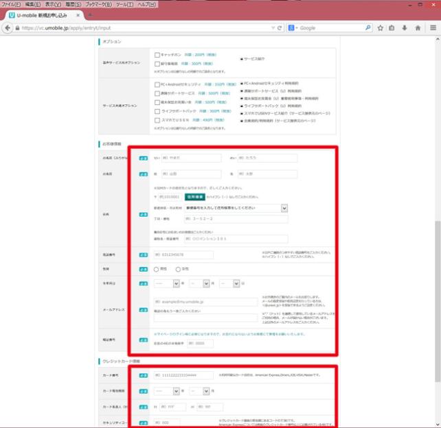Open 遠隔サポートサービス 利用規約 link
This screenshot has height=428, width=441.
coord(273,91)
